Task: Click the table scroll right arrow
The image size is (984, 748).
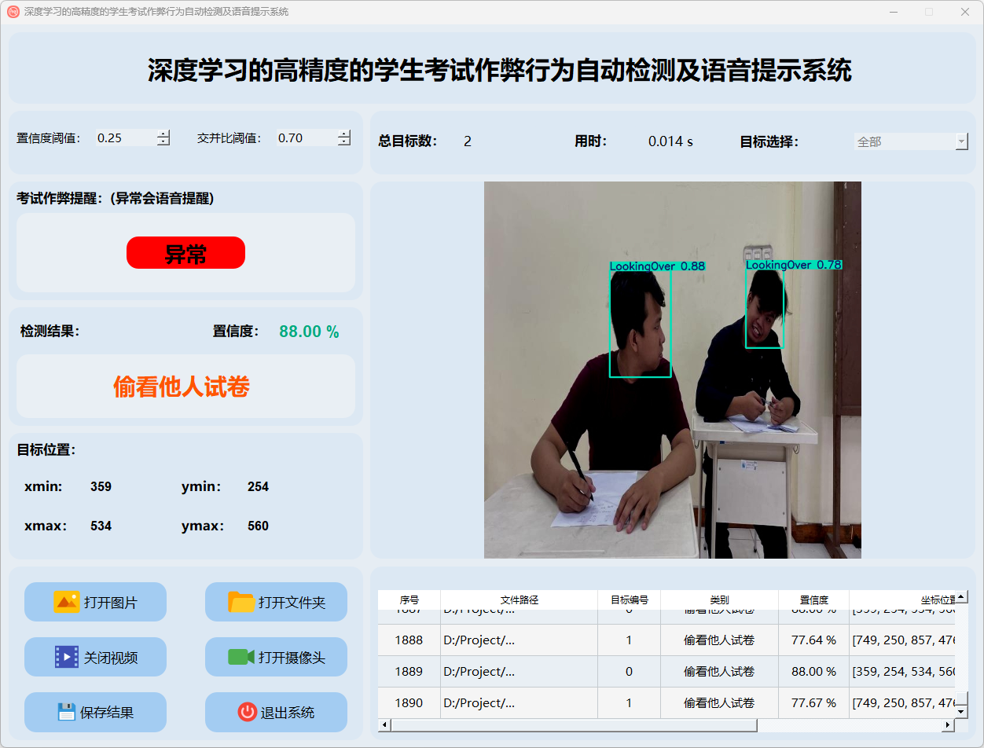Action: coord(949,724)
